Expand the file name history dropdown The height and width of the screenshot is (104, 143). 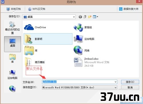pyautogui.click(x=116, y=82)
